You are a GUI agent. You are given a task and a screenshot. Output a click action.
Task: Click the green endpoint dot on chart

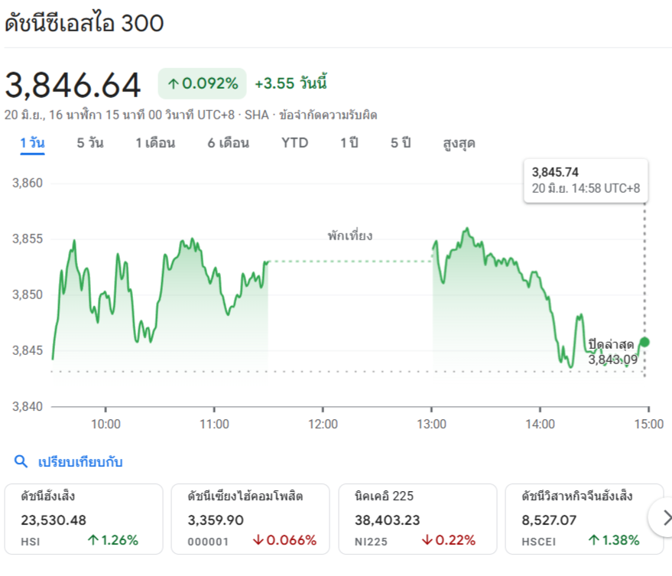(644, 342)
